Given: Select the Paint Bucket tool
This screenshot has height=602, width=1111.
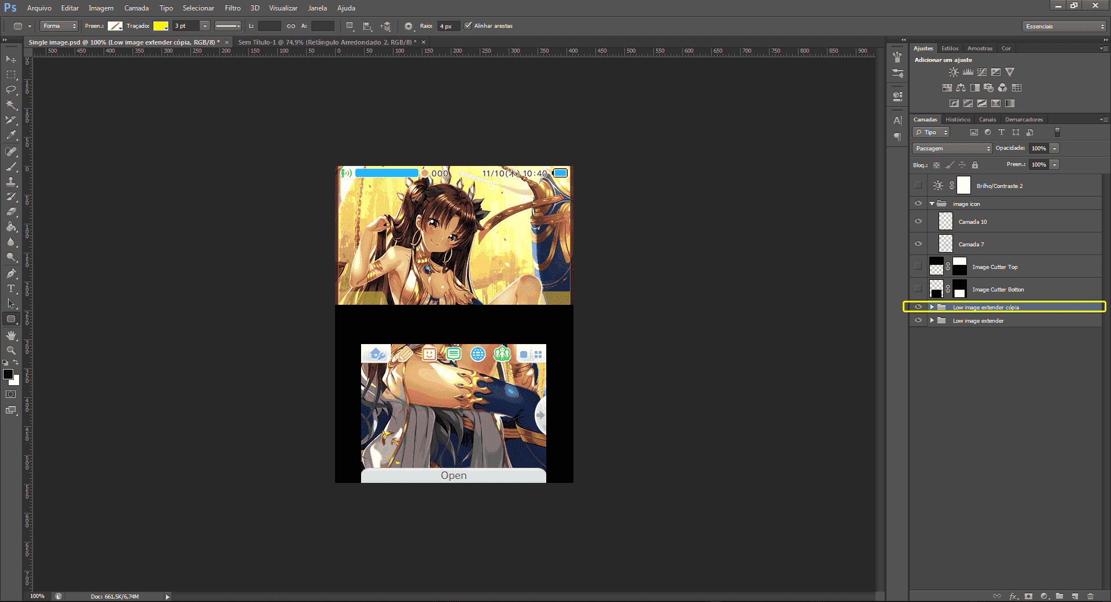Looking at the screenshot, I should click(x=11, y=227).
